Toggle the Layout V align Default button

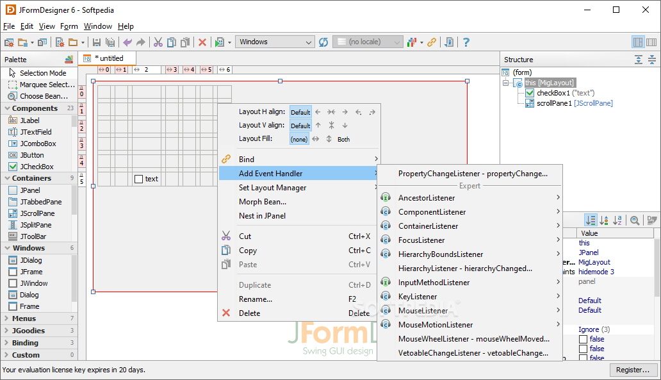click(300, 126)
